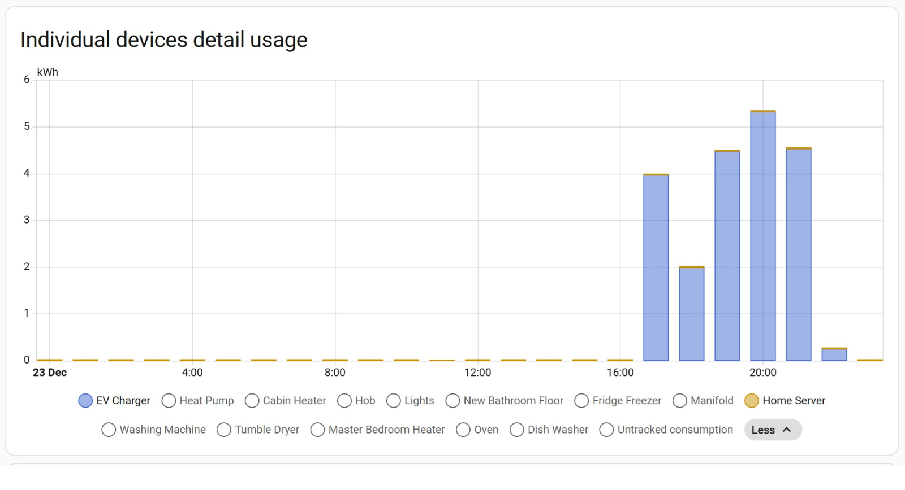This screenshot has width=905, height=490.
Task: Click the Manifold legend circle
Action: point(680,401)
